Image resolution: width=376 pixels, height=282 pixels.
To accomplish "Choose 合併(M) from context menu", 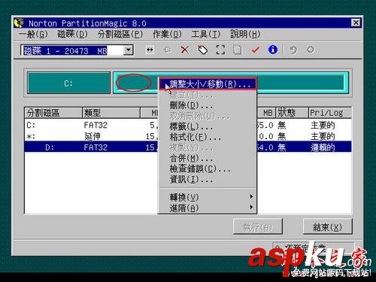I will [x=208, y=158].
